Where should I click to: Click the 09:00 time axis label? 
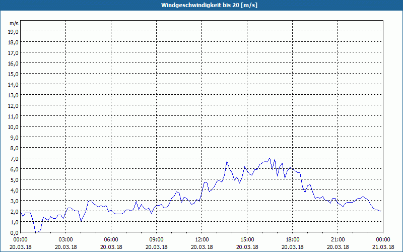[x=157, y=240]
